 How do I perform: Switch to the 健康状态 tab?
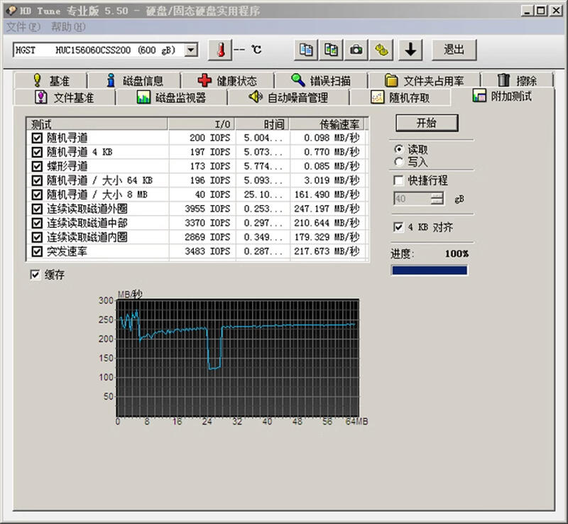[227, 80]
